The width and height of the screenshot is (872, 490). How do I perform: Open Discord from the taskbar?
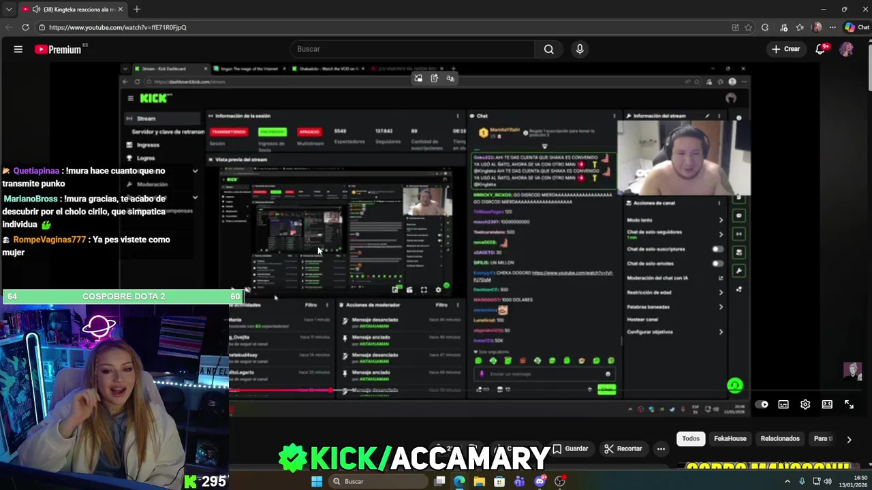[x=540, y=481]
